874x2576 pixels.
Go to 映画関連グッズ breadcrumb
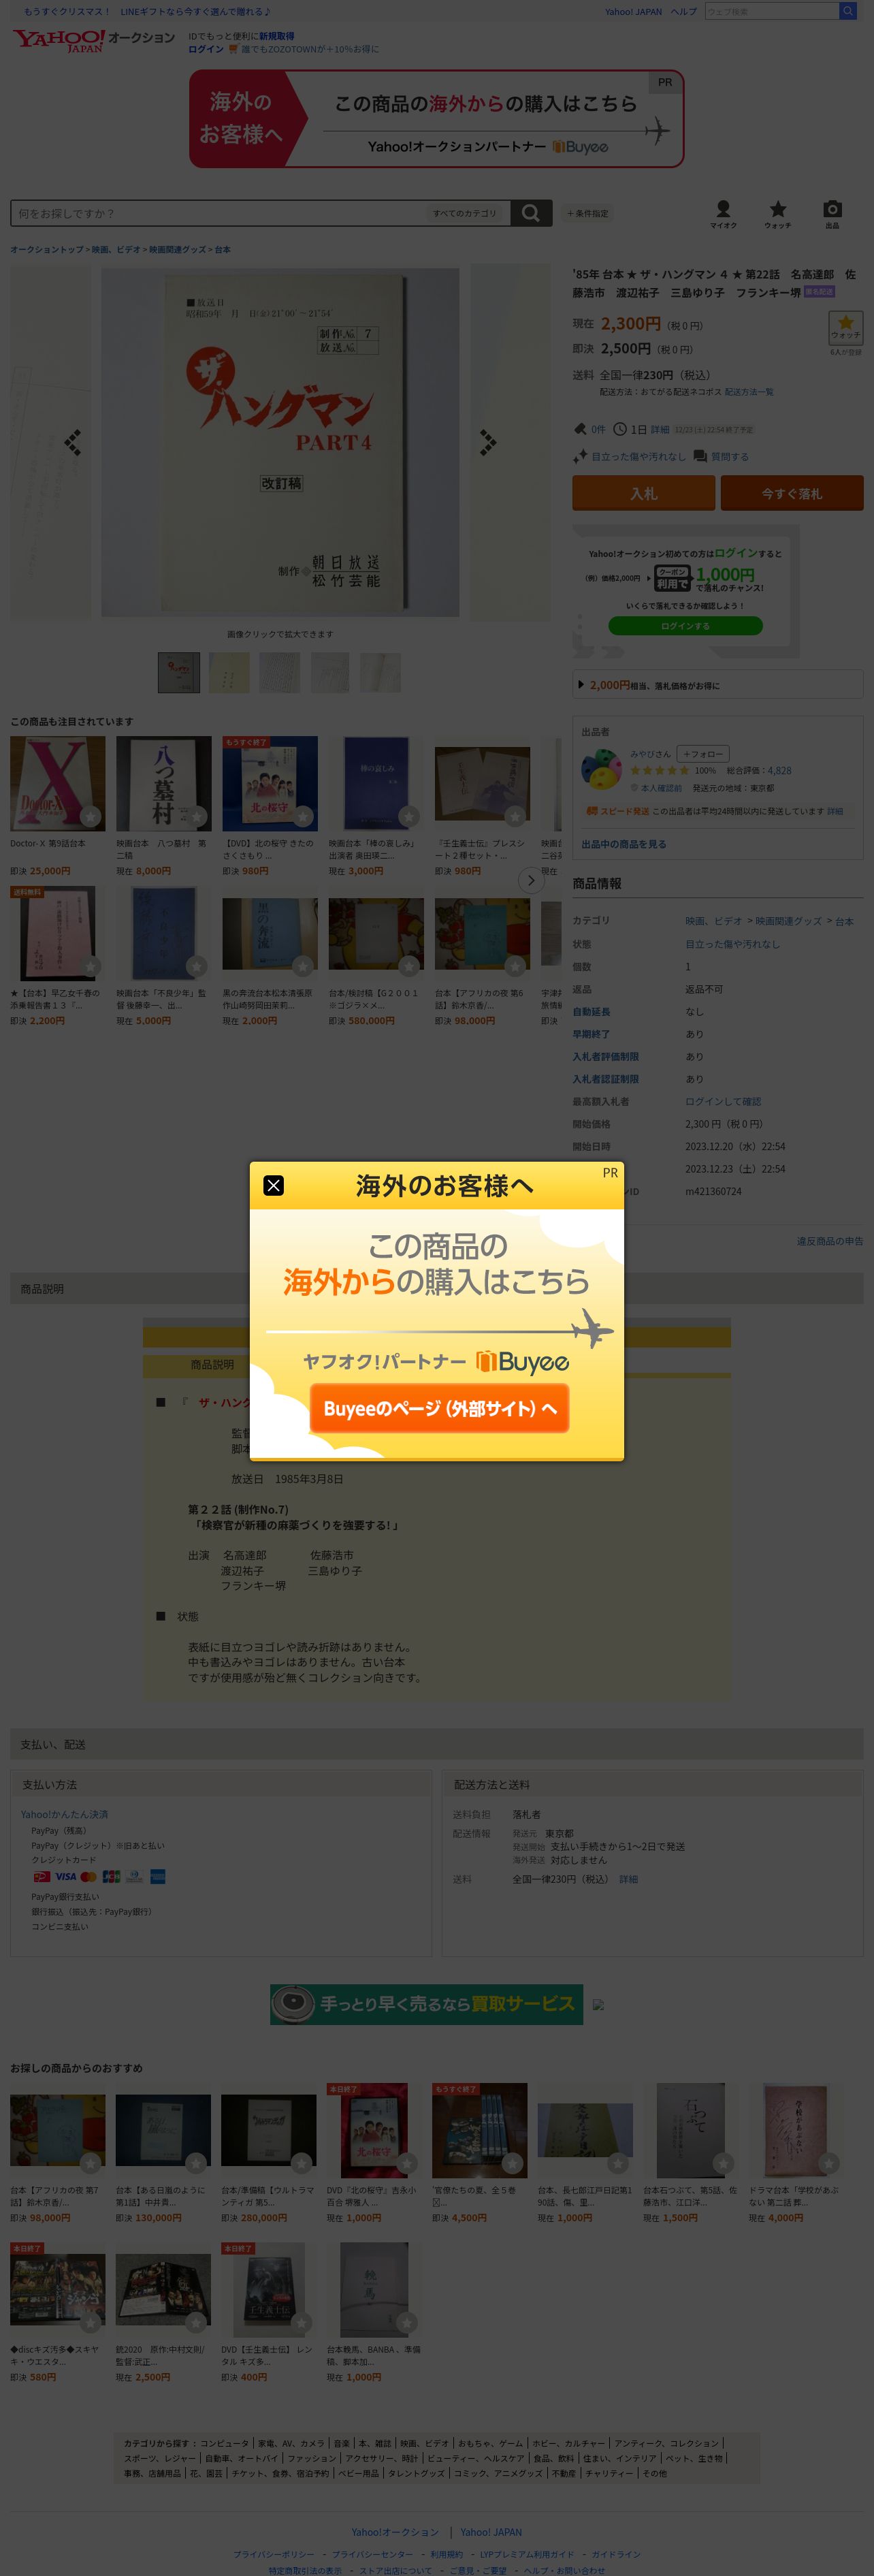click(178, 249)
